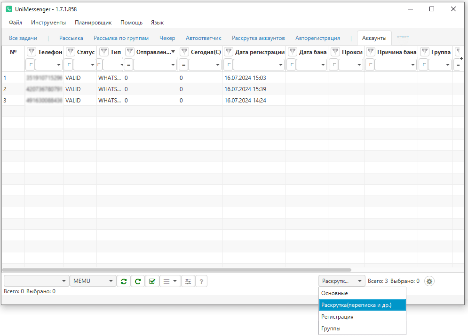Screen dimensions: 468x336
Task: Switch to the Авторегистрация tab
Action: click(x=317, y=38)
